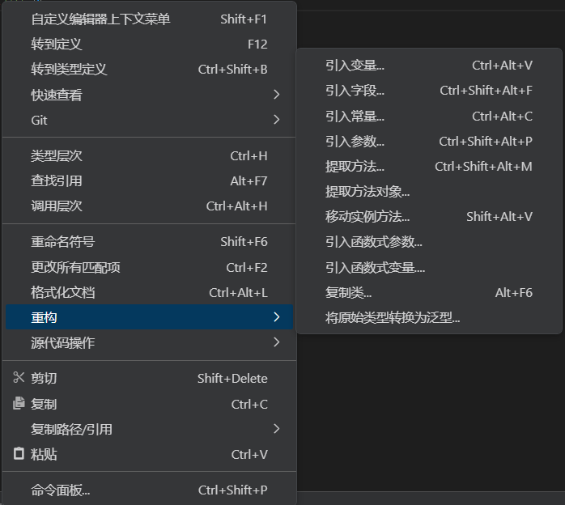The width and height of the screenshot is (565, 505).
Task: Select 重命名符号 menu item
Action: [149, 242]
